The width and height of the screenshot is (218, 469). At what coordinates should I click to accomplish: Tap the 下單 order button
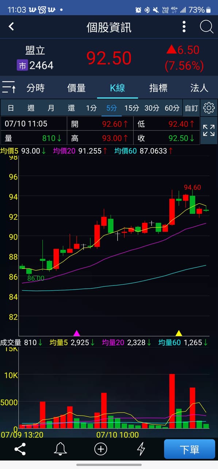coord(190,449)
